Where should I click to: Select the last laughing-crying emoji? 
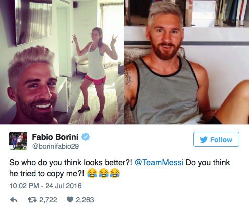pos(115,173)
